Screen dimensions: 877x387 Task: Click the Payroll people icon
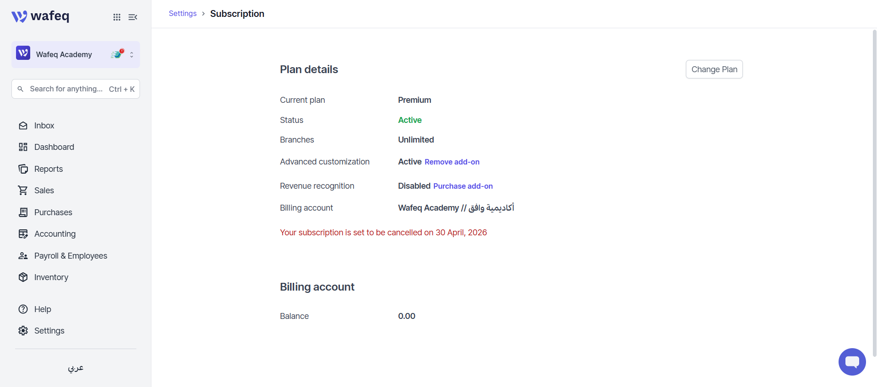click(23, 256)
